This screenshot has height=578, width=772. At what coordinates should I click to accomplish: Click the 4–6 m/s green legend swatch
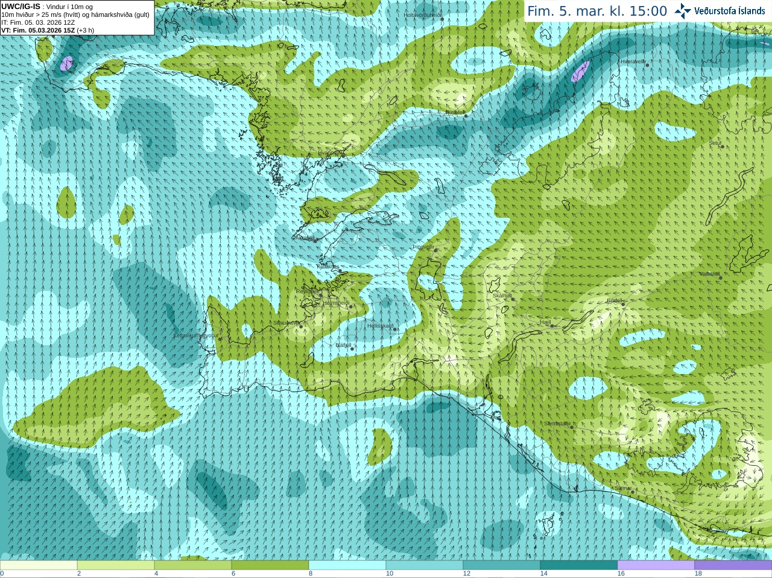tap(193, 565)
